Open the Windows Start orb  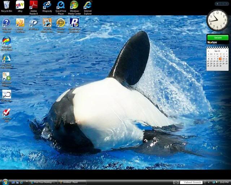point(5,182)
